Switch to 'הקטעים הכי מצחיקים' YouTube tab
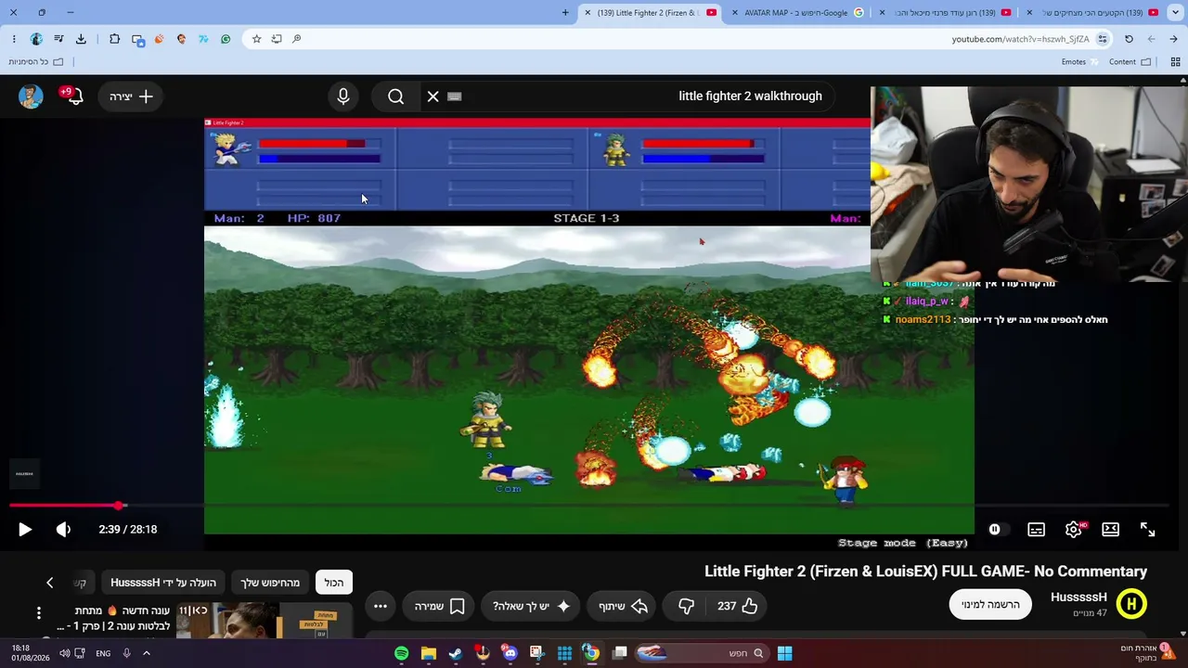The image size is (1188, 668). (1092, 13)
